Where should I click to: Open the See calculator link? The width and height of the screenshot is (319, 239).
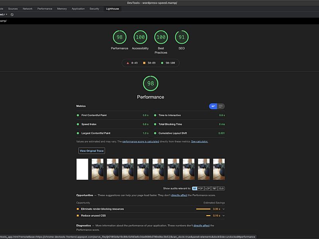tap(200, 141)
